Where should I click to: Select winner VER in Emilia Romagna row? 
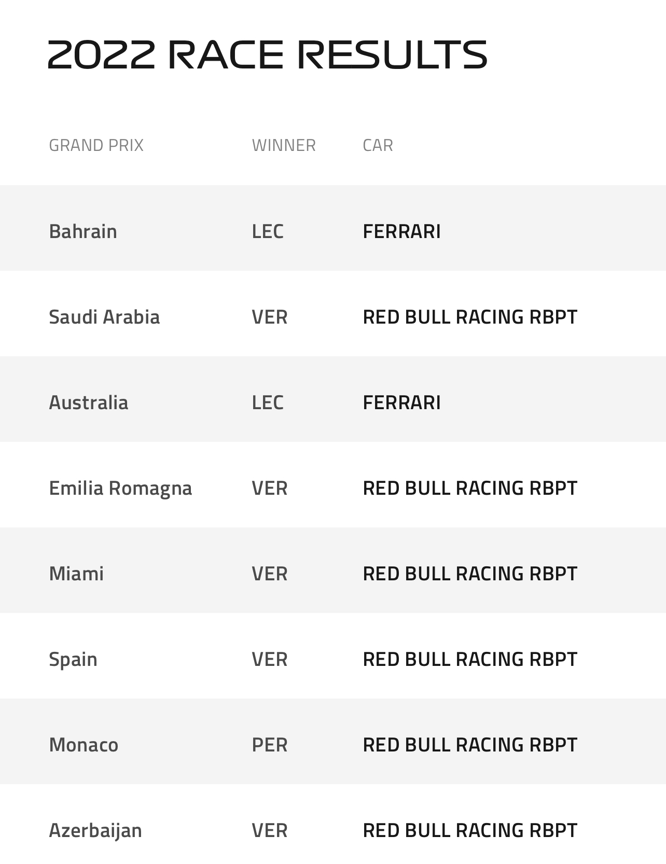pyautogui.click(x=270, y=488)
